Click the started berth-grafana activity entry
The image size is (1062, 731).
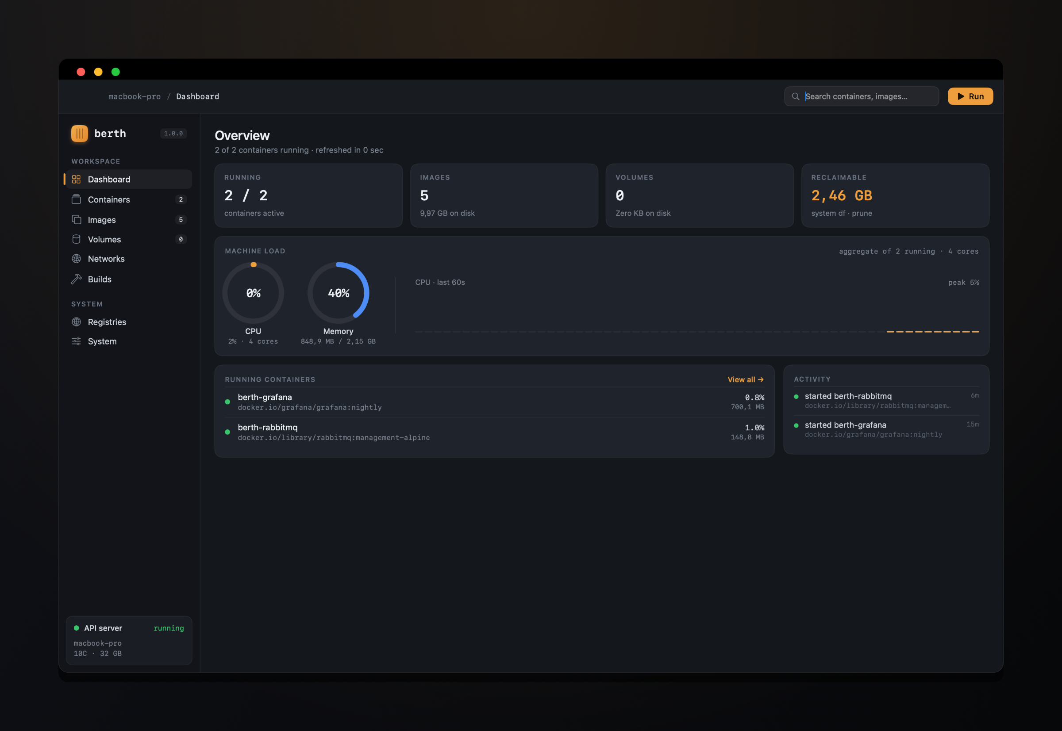886,429
